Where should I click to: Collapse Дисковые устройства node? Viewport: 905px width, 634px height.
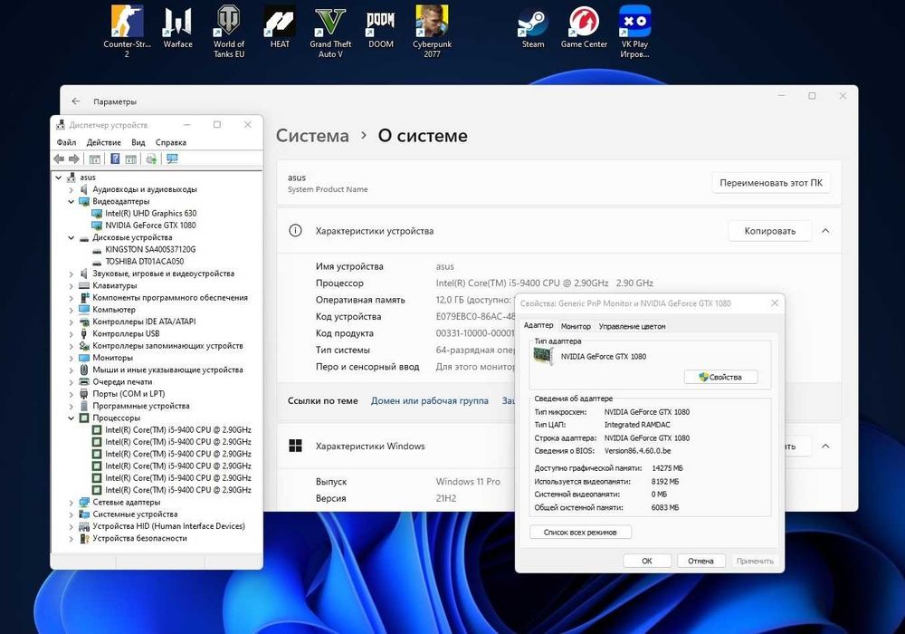pyautogui.click(x=71, y=237)
